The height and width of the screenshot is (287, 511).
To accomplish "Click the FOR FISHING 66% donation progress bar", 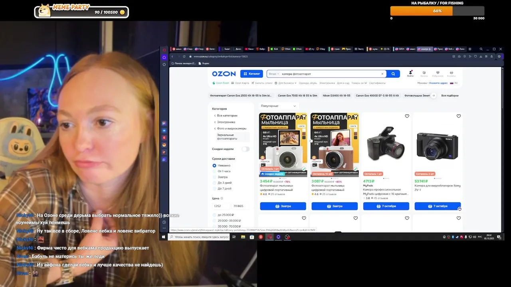I will [x=437, y=11].
